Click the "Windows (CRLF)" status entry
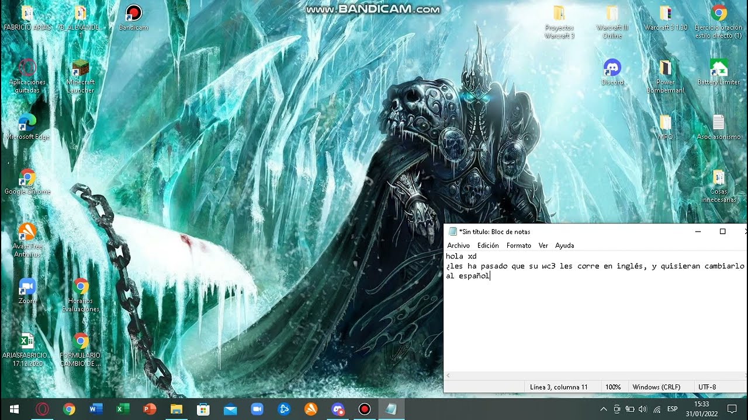Viewport: 748px width, 420px height. (656, 387)
